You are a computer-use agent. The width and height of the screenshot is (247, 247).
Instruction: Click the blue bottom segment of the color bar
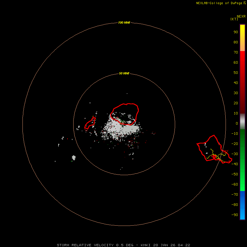[x=242, y=205]
